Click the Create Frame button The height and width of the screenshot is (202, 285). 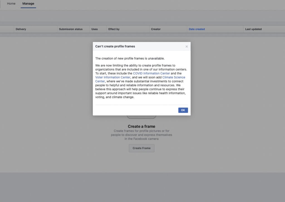[x=142, y=148]
